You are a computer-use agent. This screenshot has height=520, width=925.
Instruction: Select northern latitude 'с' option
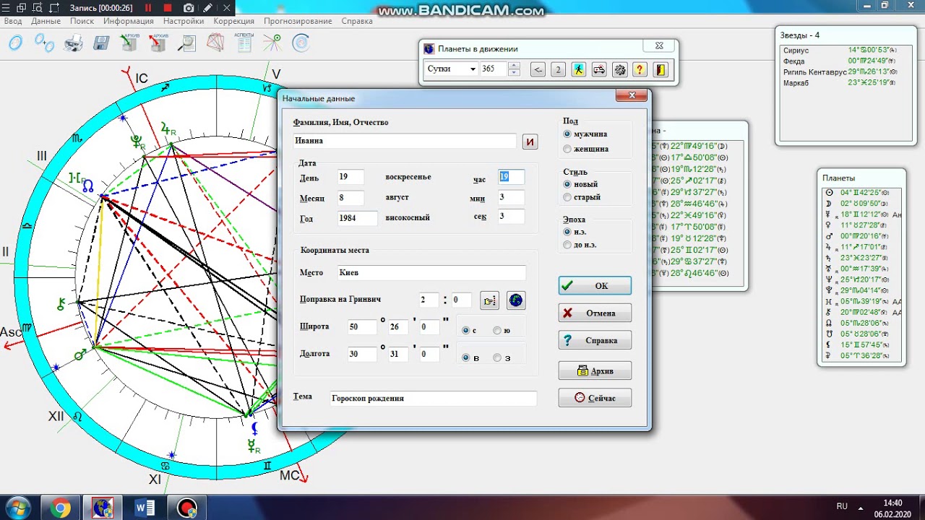[470, 331]
